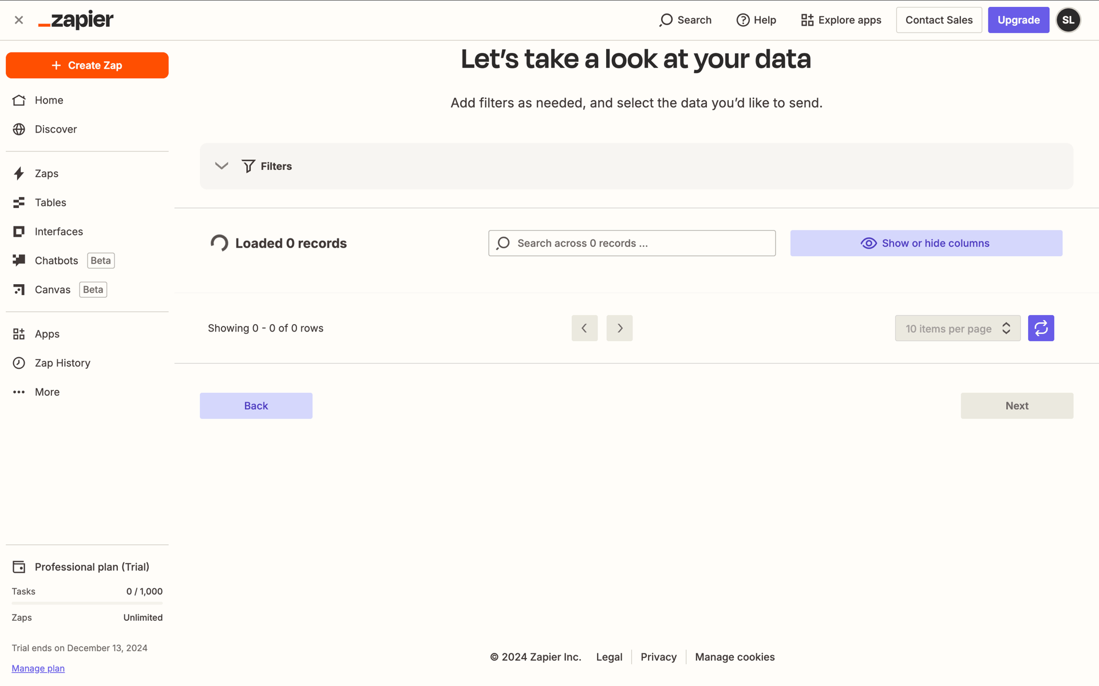Open the Legal footer link
The height and width of the screenshot is (686, 1099).
click(609, 657)
